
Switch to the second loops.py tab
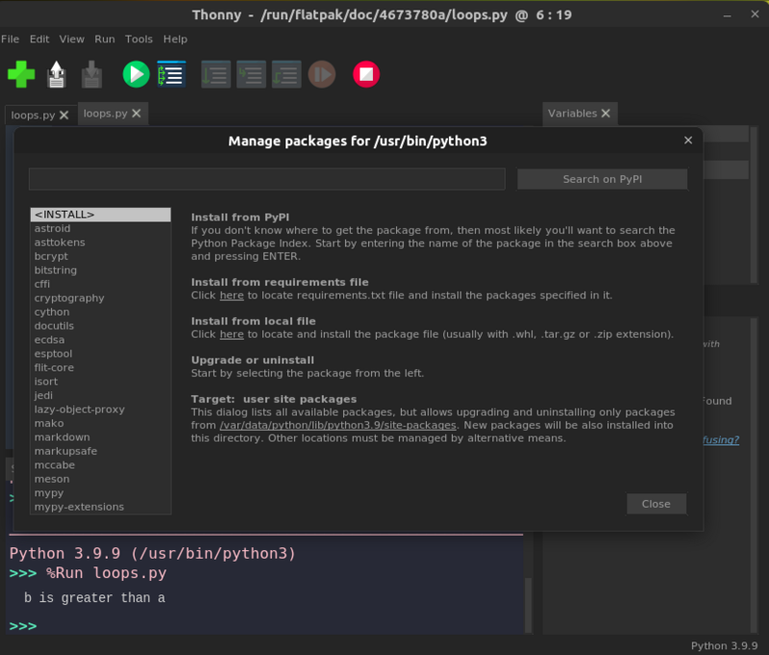104,113
